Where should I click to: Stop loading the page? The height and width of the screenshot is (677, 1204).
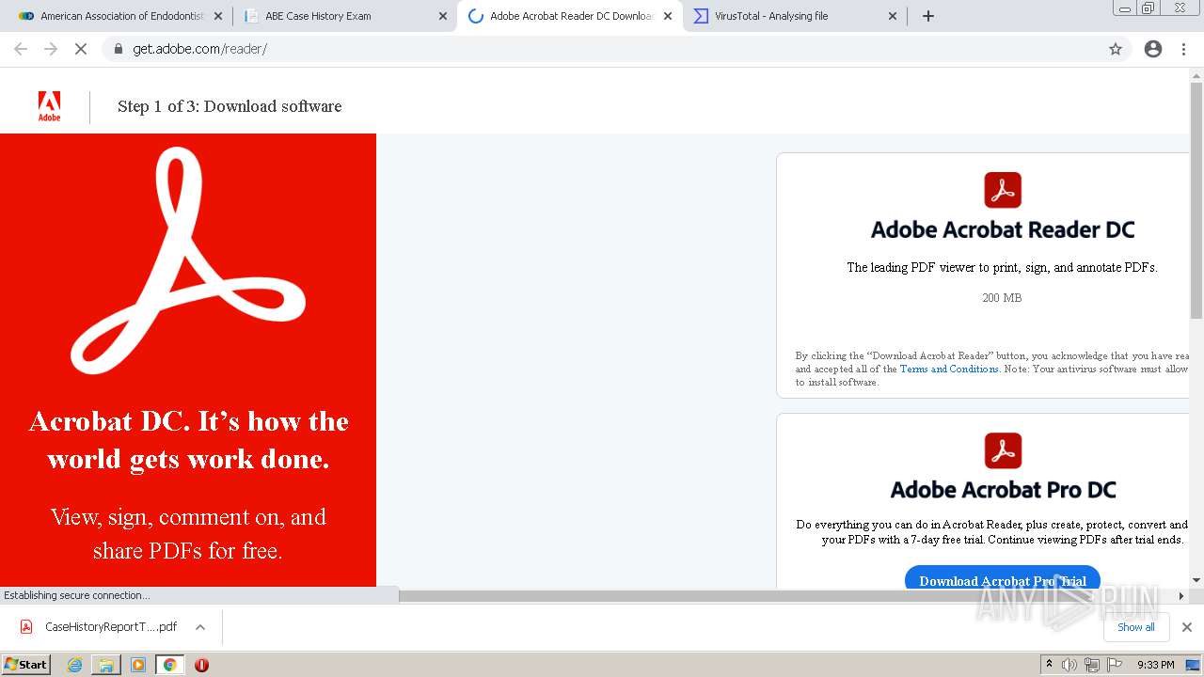tap(81, 49)
